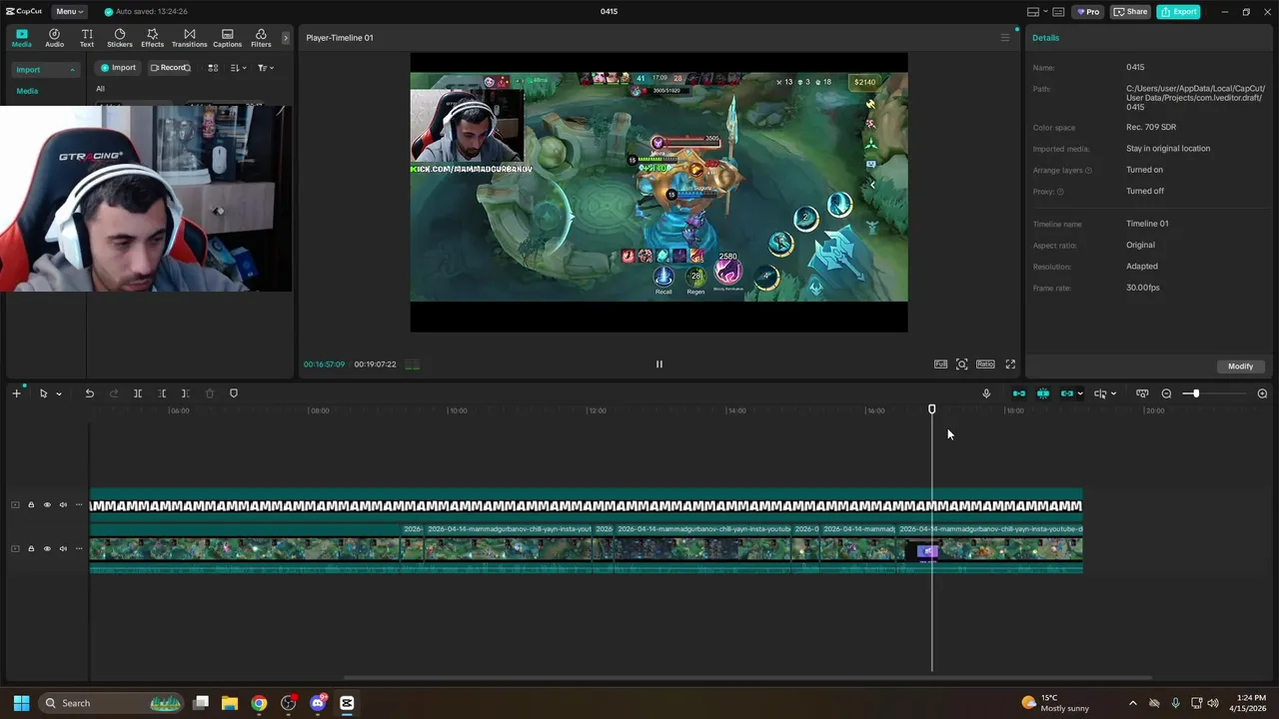Image resolution: width=1279 pixels, height=719 pixels.
Task: Enter fullscreen player preview
Action: coord(1010,364)
